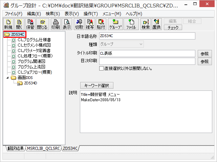
Task: Click the 貼付 (Paste) toolbar icon
Action: (x=101, y=24)
